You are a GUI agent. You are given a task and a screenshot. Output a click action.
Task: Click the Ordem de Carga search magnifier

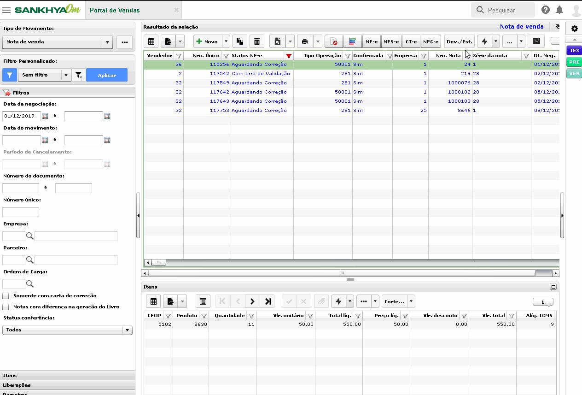click(x=30, y=284)
